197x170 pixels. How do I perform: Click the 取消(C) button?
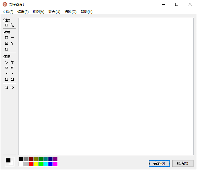[x=183, y=163]
